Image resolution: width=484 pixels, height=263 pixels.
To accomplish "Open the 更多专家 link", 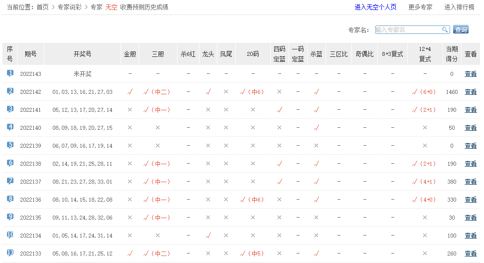I will tap(420, 7).
